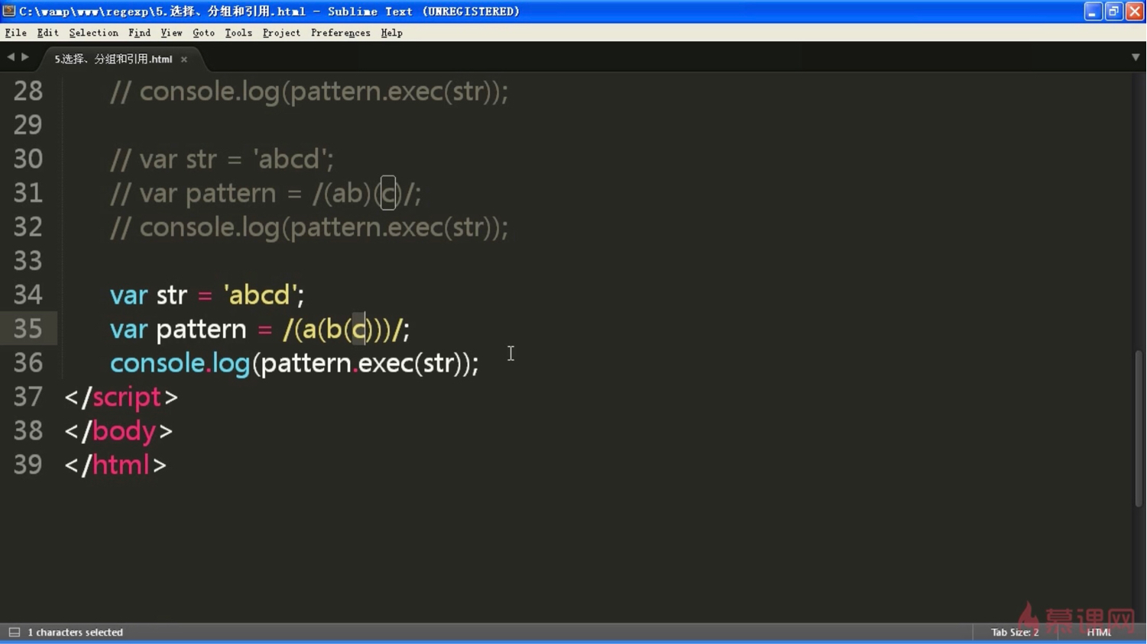Click '1 characters selected' status text
Image resolution: width=1147 pixels, height=644 pixels.
coord(75,632)
